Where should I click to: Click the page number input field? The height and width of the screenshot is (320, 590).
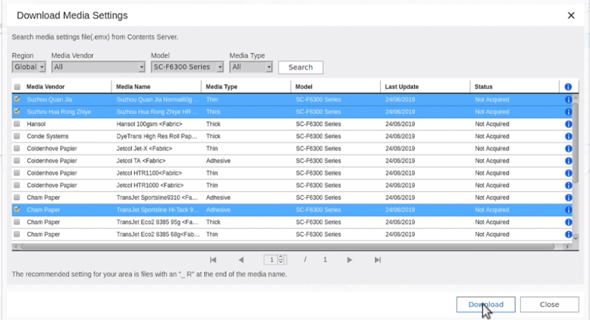coord(271,260)
